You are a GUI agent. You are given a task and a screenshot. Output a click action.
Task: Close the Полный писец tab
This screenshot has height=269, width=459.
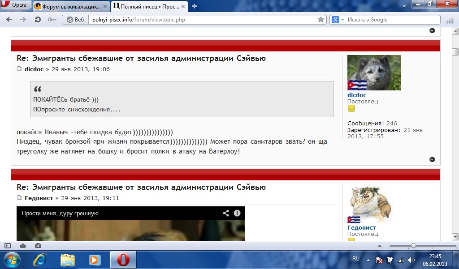point(183,6)
